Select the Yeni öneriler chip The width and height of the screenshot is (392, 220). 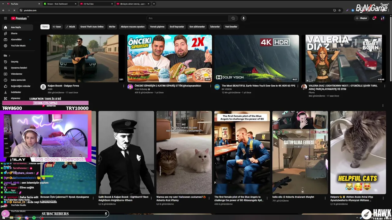[231, 27]
